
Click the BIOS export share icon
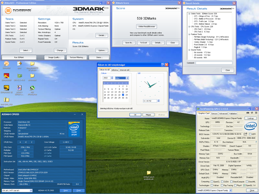(246, 134)
